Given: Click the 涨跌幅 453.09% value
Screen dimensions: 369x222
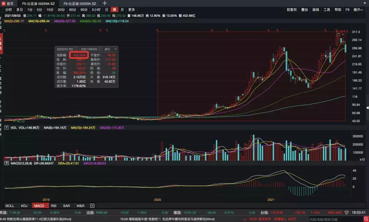Looking at the screenshot, I should [x=79, y=55].
